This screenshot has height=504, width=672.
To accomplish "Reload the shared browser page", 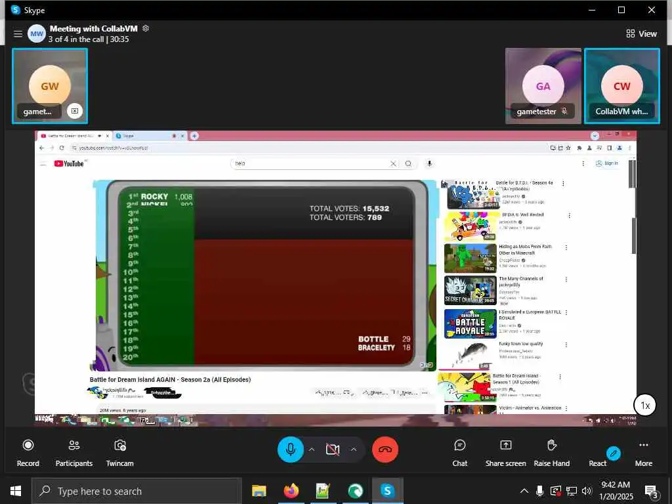I will [x=62, y=148].
